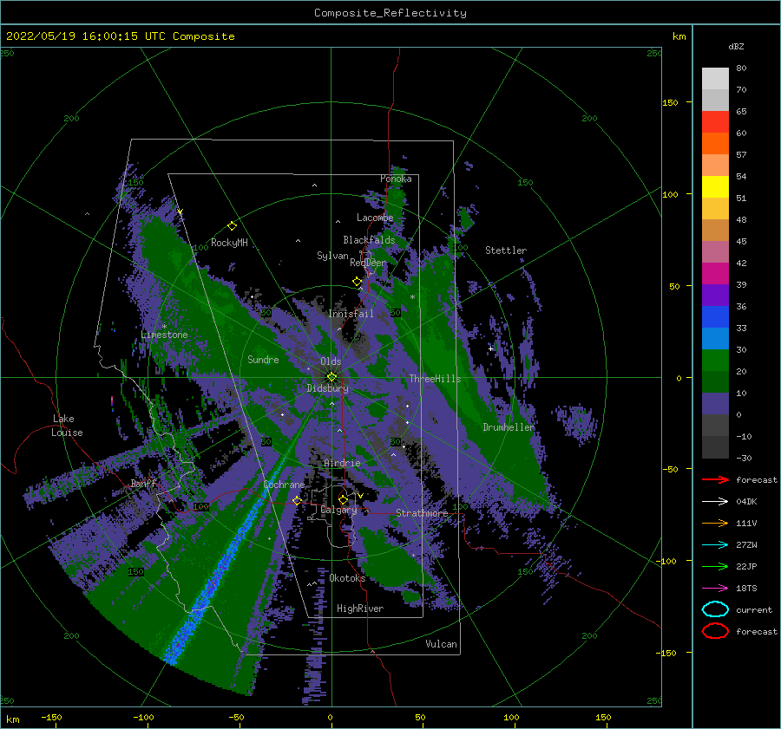Click the ThreeHills label

pos(436,379)
